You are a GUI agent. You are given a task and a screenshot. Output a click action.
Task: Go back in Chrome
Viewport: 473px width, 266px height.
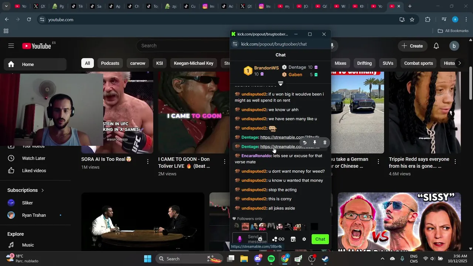tap(7, 20)
